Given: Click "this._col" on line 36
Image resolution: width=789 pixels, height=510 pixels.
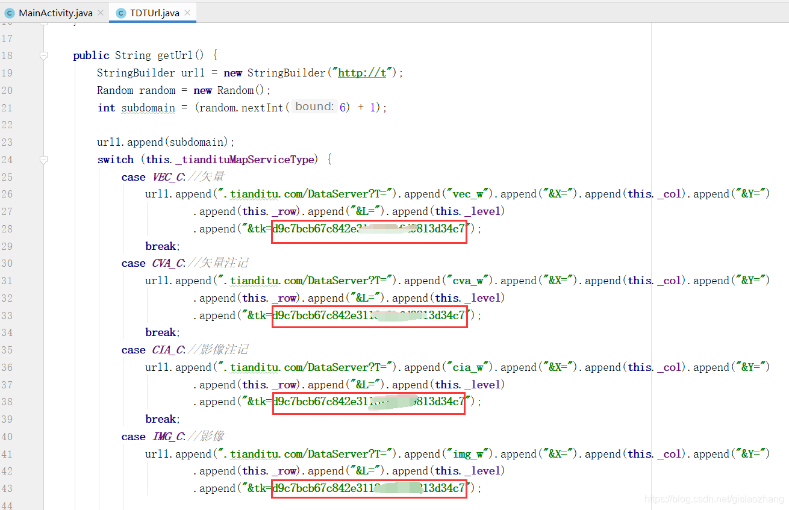Looking at the screenshot, I should (654, 367).
